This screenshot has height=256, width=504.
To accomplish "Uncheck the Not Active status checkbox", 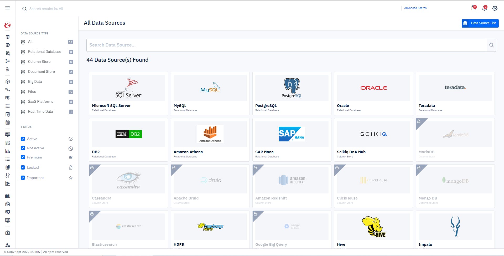I will (23, 148).
